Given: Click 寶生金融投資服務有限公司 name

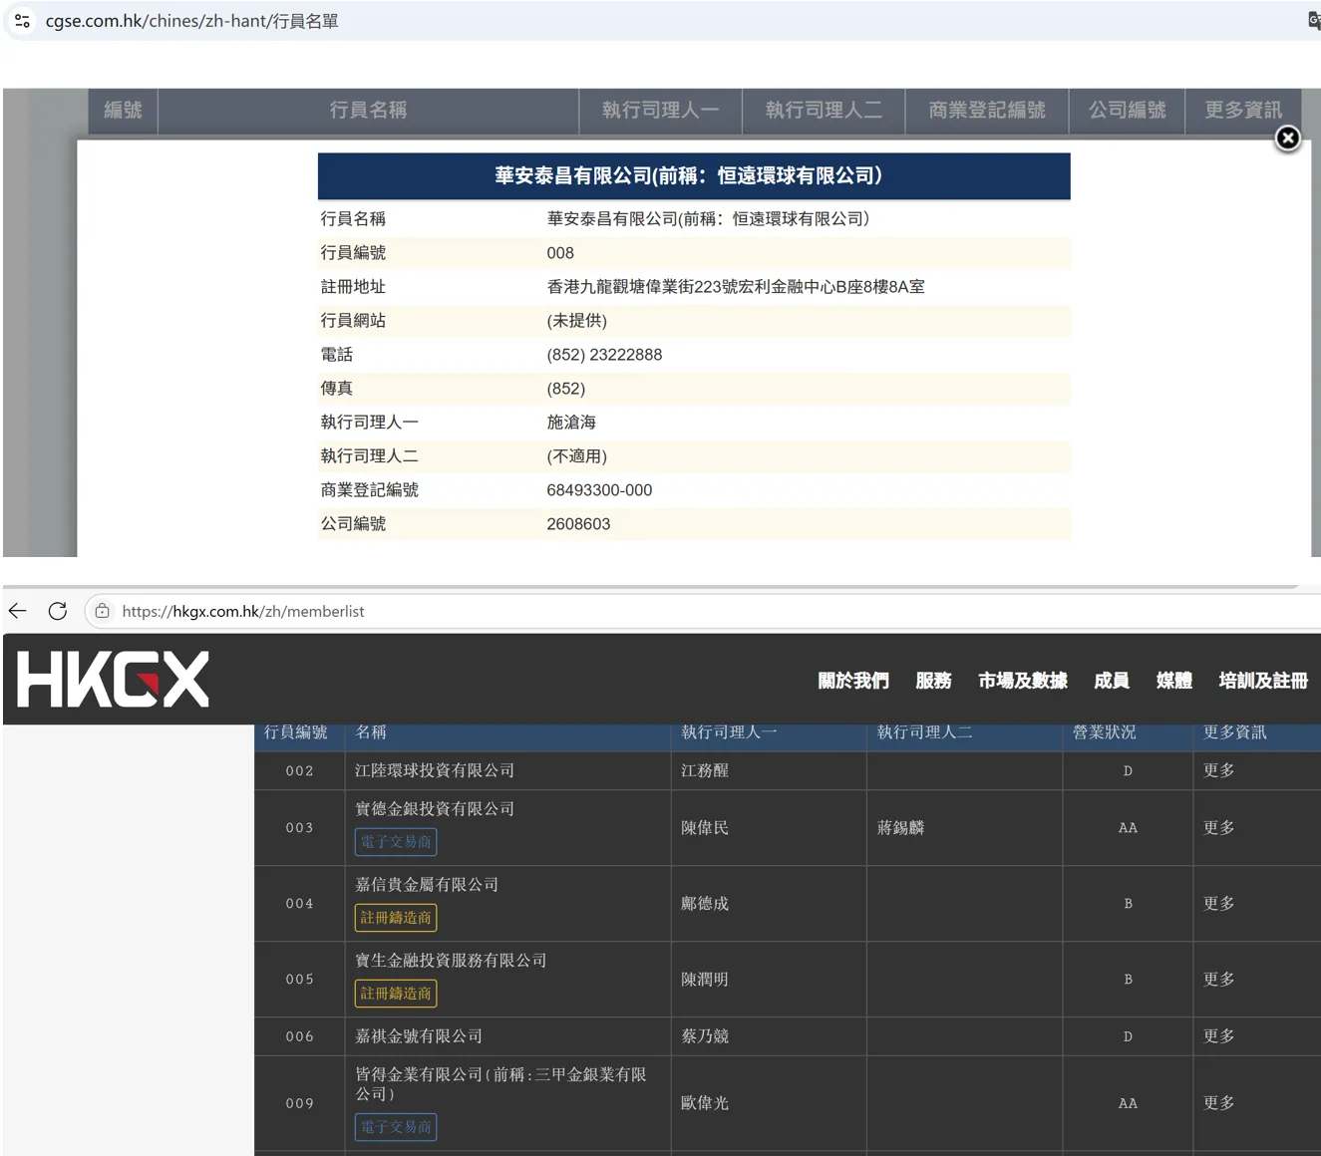Looking at the screenshot, I should point(451,960).
